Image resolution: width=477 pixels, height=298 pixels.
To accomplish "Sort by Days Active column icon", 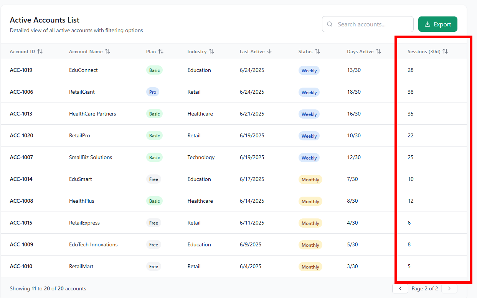I will pos(378,52).
